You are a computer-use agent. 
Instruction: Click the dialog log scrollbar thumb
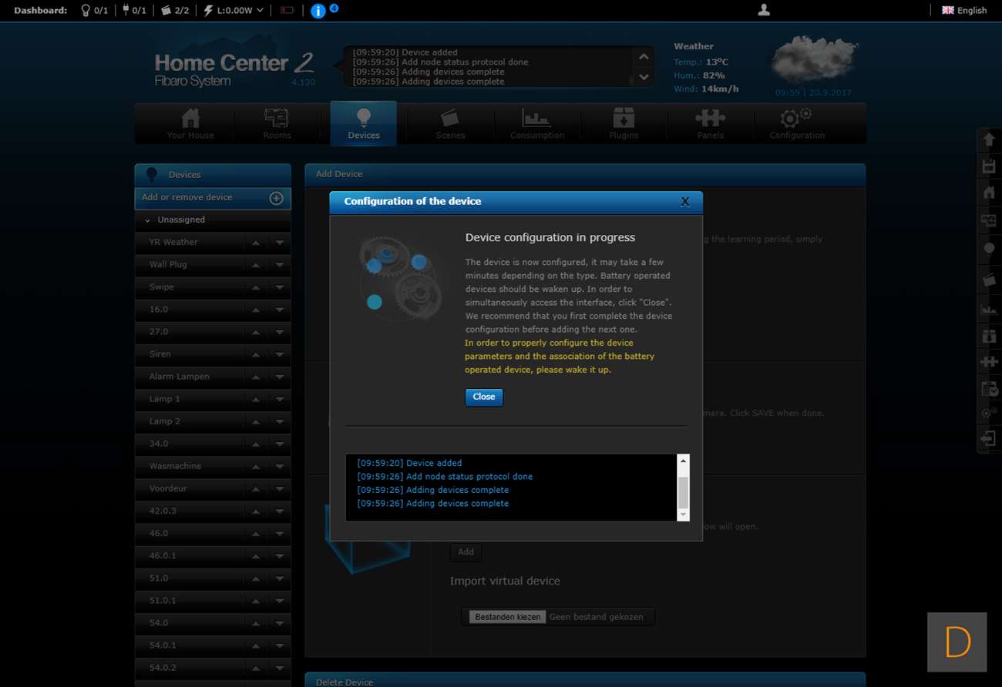683,491
